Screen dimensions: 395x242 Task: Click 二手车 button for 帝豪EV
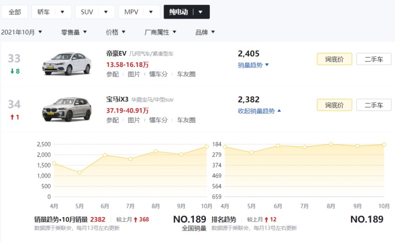click(x=374, y=59)
